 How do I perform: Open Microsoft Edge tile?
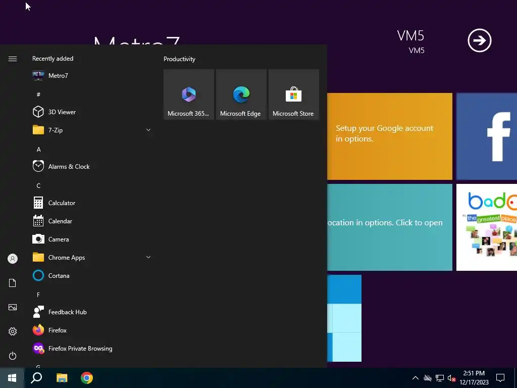pyautogui.click(x=241, y=94)
